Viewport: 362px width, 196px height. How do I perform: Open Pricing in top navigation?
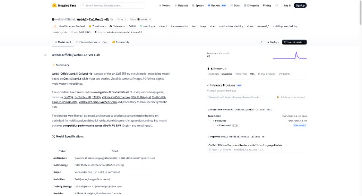pos(267,5)
